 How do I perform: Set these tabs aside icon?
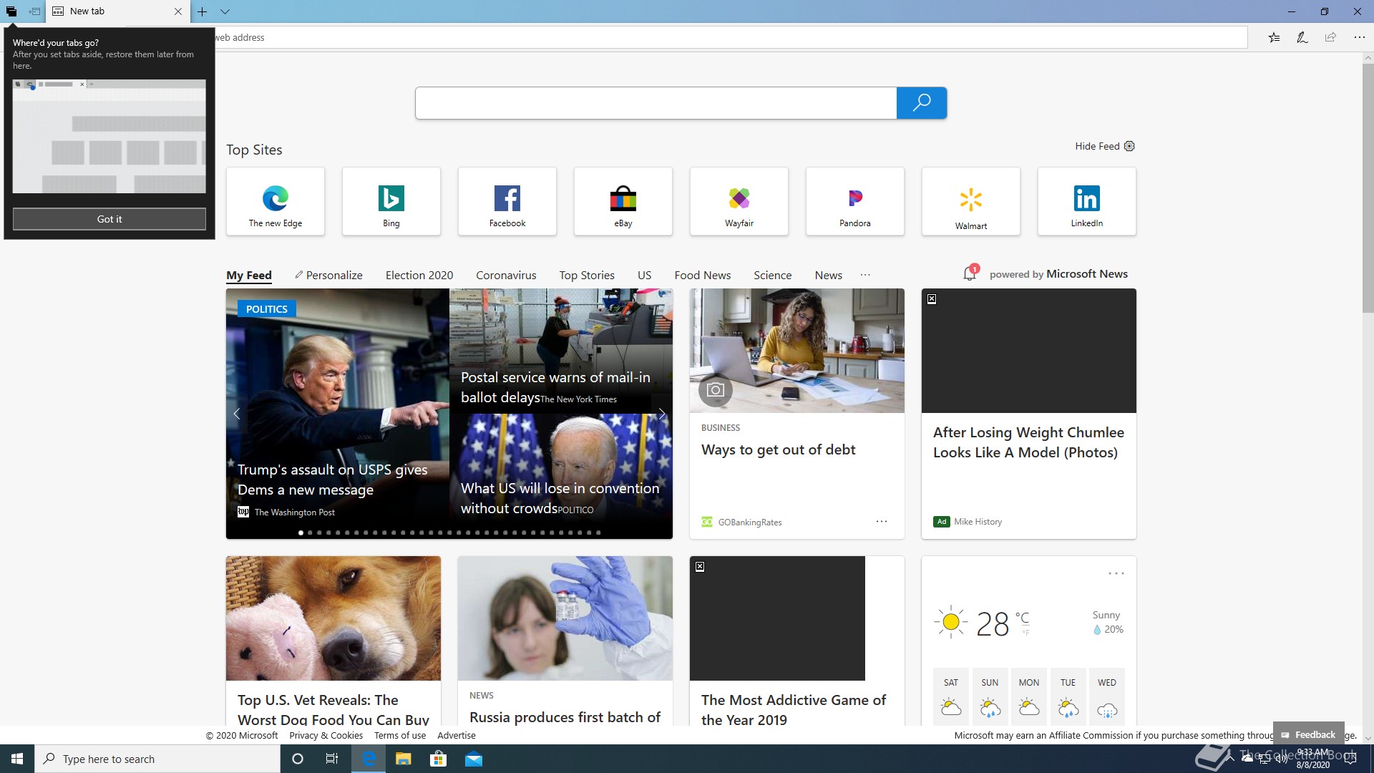pyautogui.click(x=34, y=11)
